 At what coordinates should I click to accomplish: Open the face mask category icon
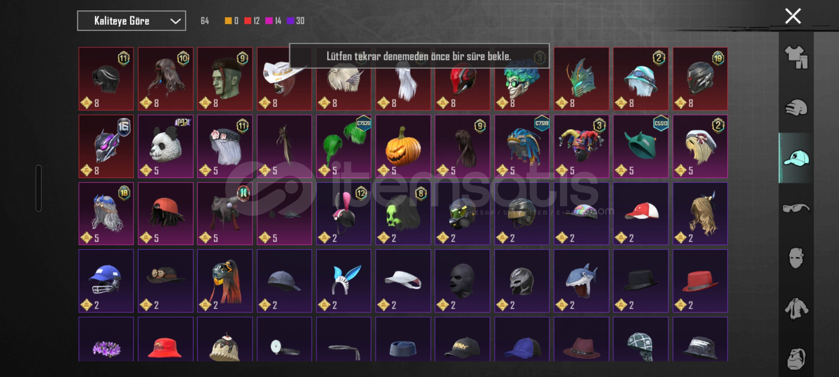[796, 258]
